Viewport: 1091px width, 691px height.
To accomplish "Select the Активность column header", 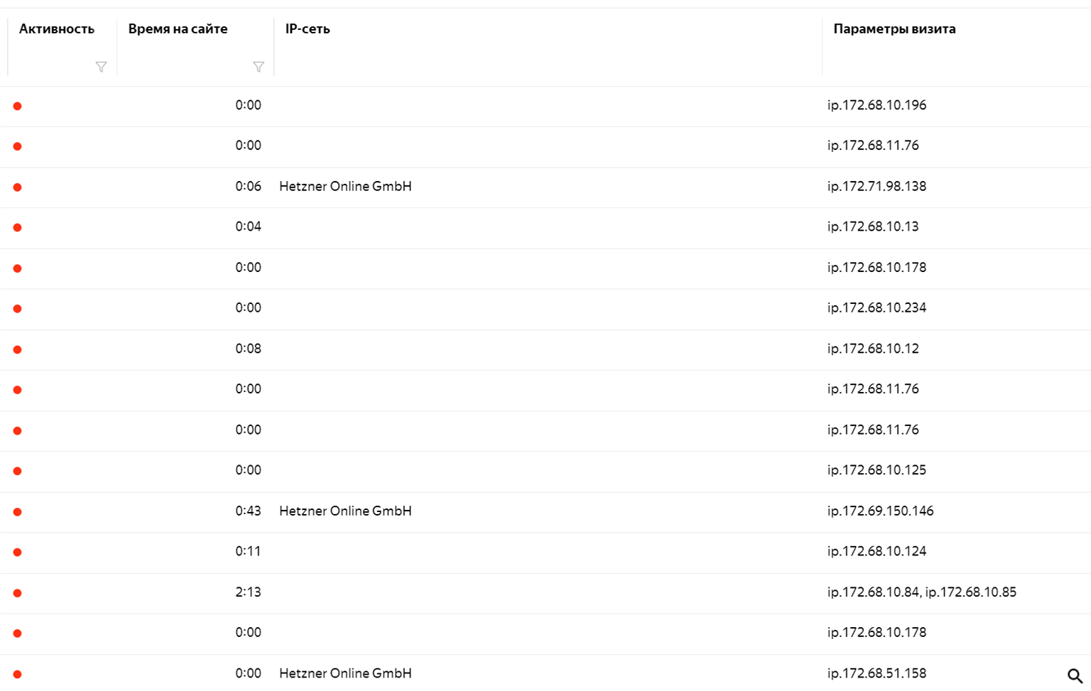I will pyautogui.click(x=57, y=29).
